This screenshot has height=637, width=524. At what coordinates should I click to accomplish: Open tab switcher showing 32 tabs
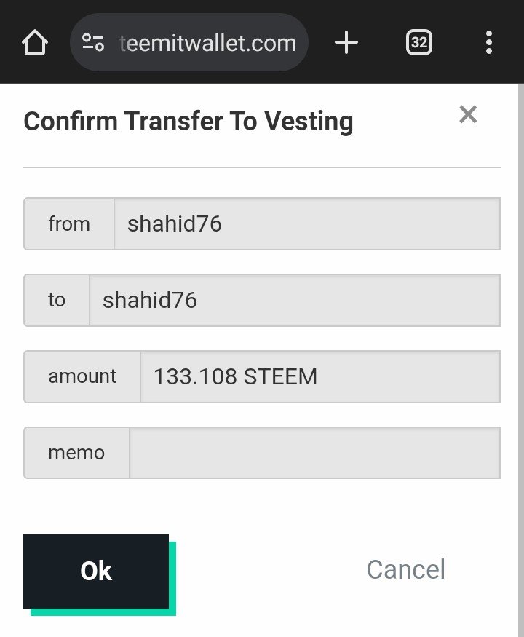(418, 43)
